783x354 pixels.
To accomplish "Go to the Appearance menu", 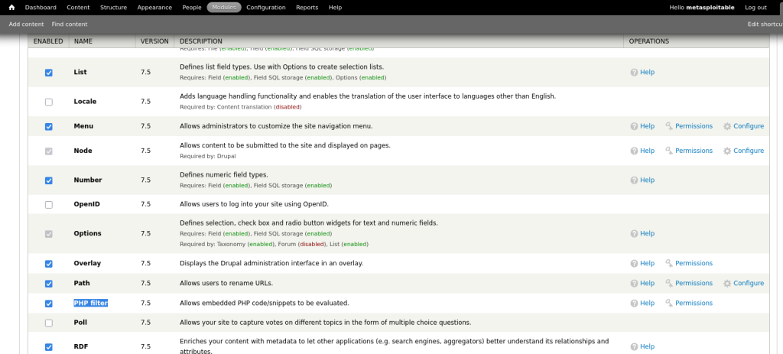I will pyautogui.click(x=154, y=8).
